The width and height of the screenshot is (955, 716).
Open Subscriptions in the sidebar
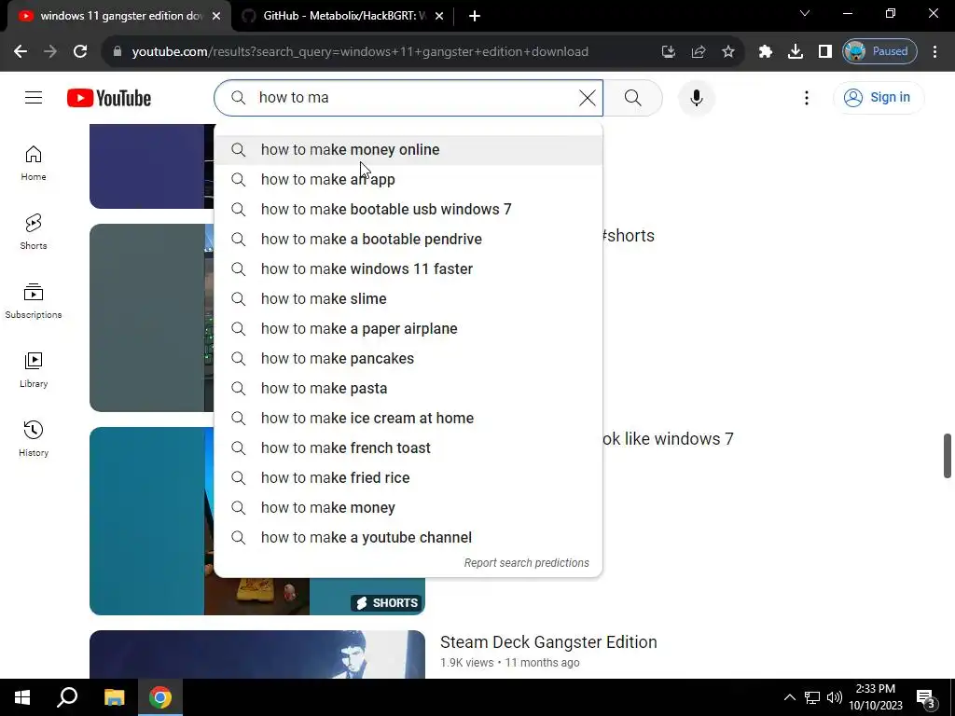click(x=34, y=301)
